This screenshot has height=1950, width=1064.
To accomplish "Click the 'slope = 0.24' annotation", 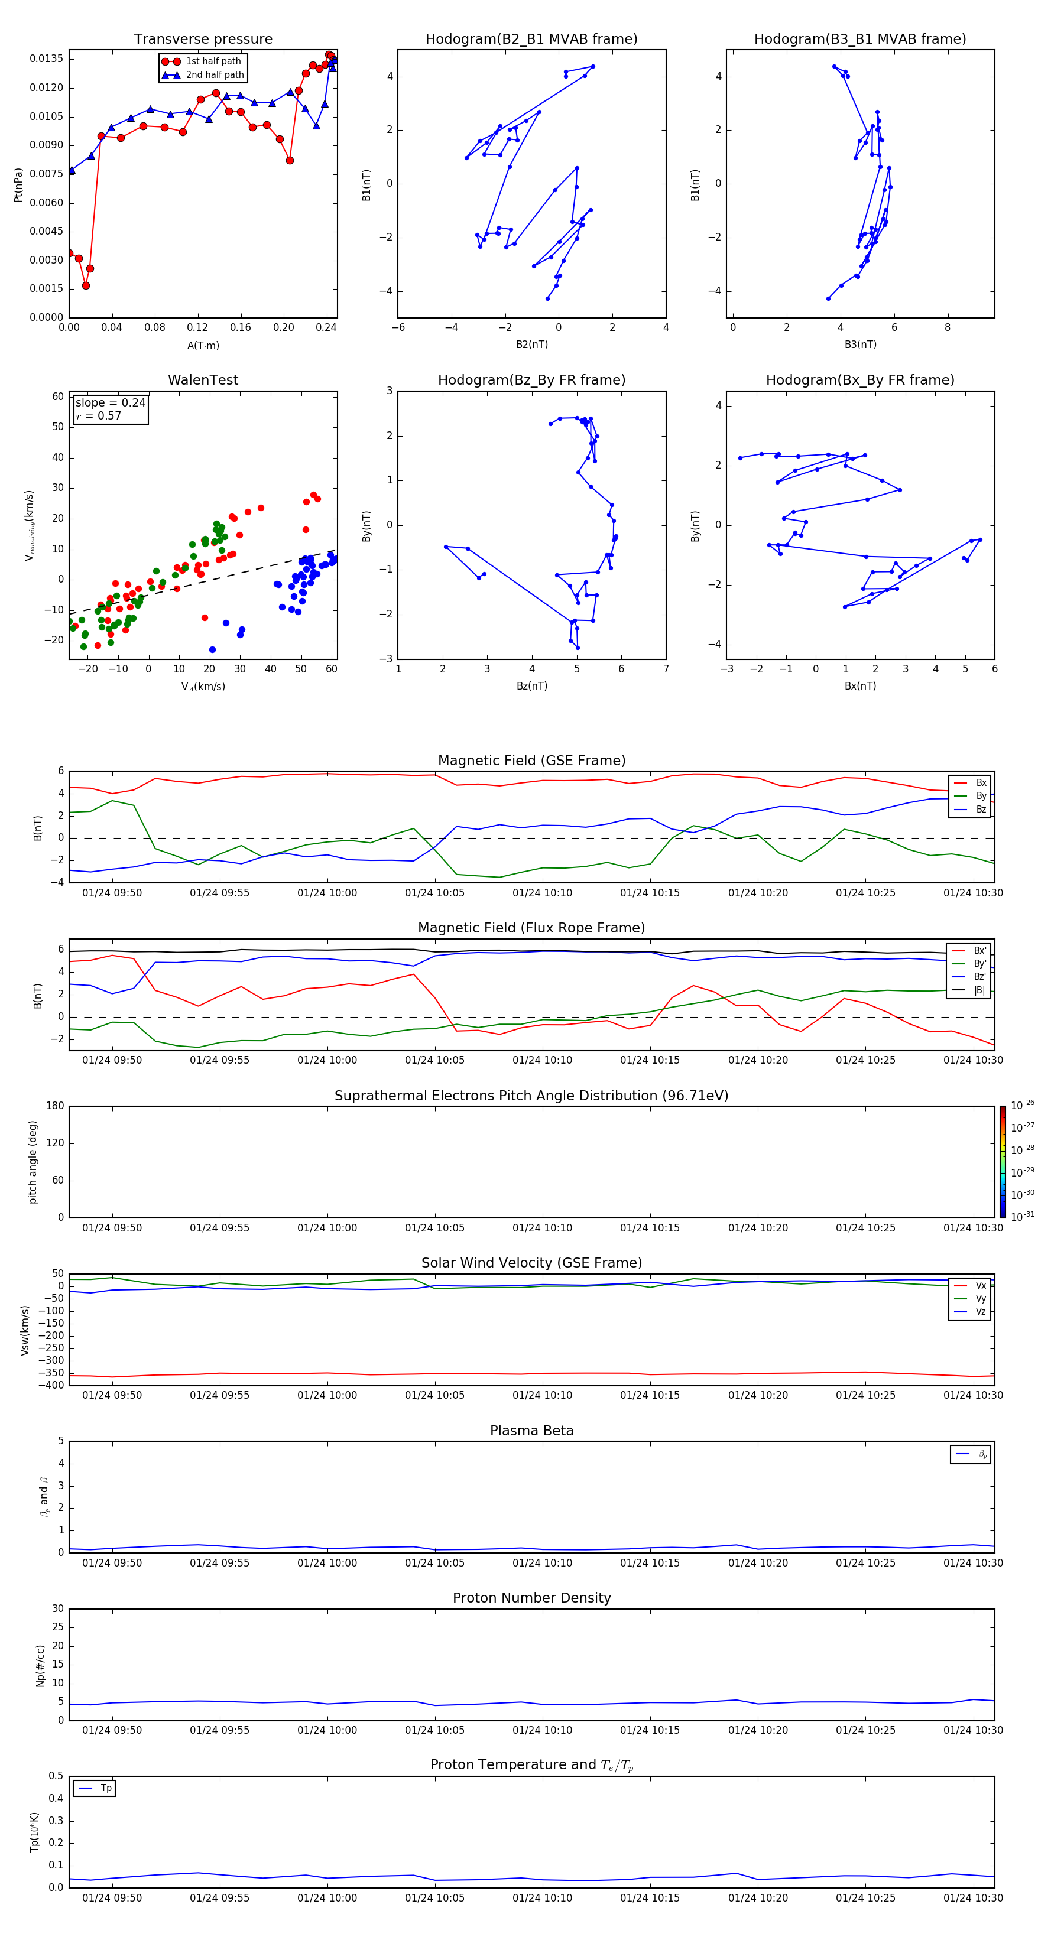I will pos(110,403).
